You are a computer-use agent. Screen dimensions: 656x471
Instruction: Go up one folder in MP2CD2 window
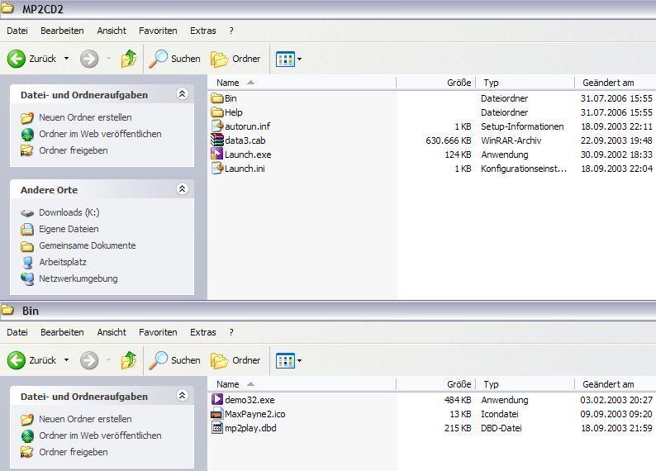(129, 59)
